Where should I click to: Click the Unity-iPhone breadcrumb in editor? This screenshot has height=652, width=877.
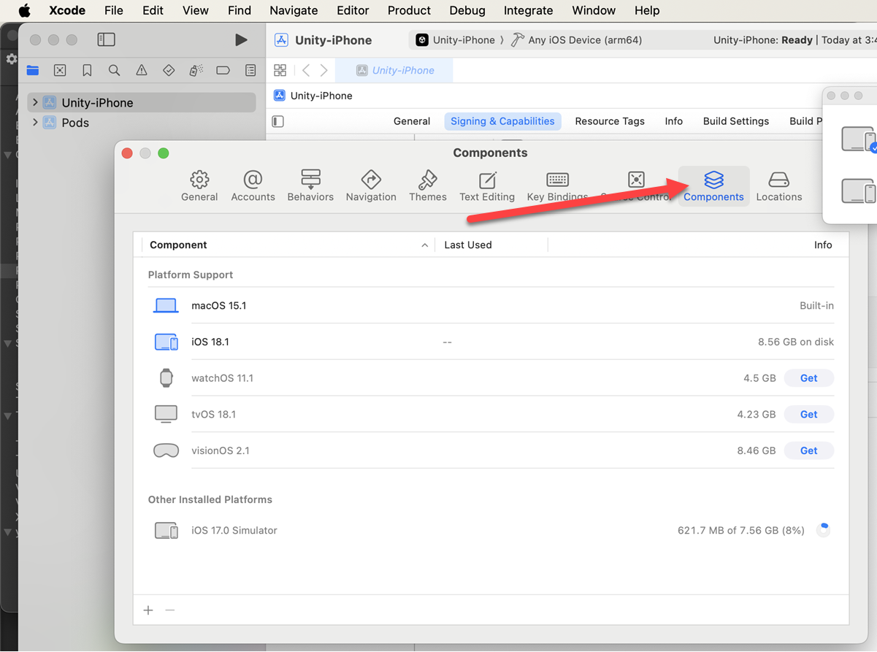(x=313, y=96)
